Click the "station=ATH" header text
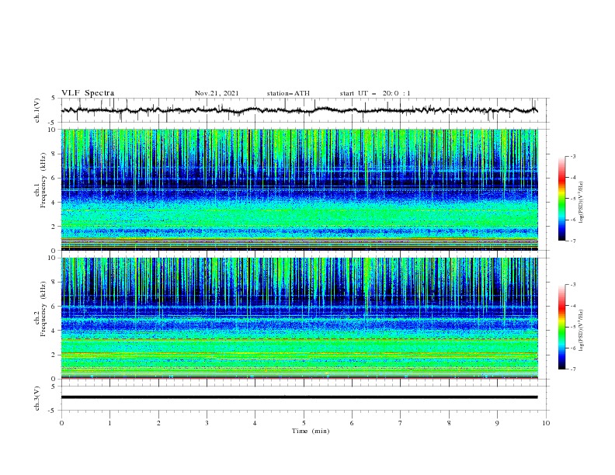This screenshot has height=475, width=615. [288, 93]
